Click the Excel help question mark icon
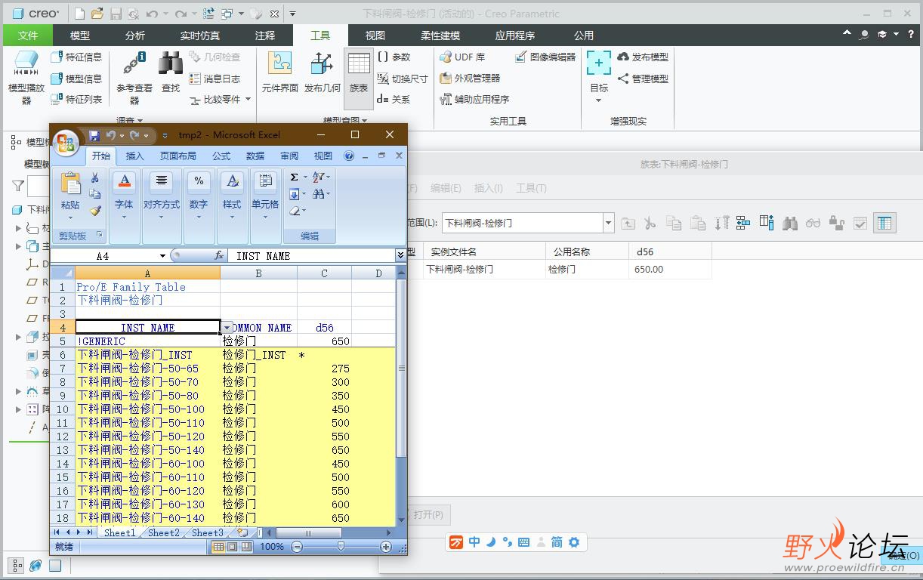923x580 pixels. pos(349,156)
